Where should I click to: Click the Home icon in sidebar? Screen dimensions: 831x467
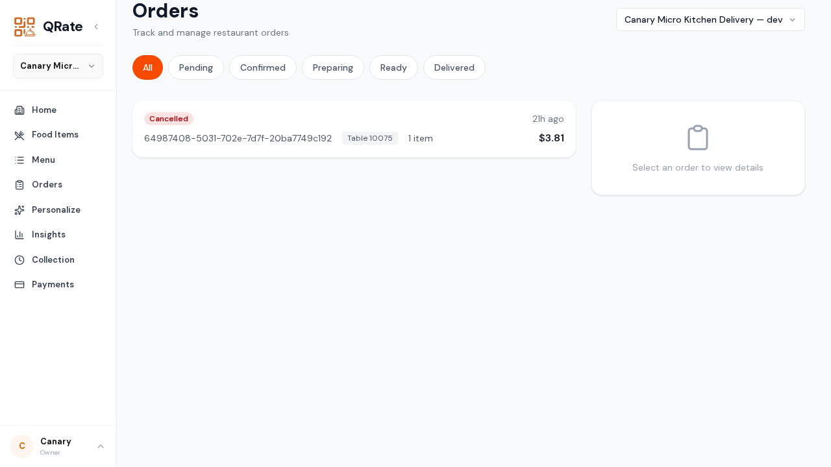[19, 110]
